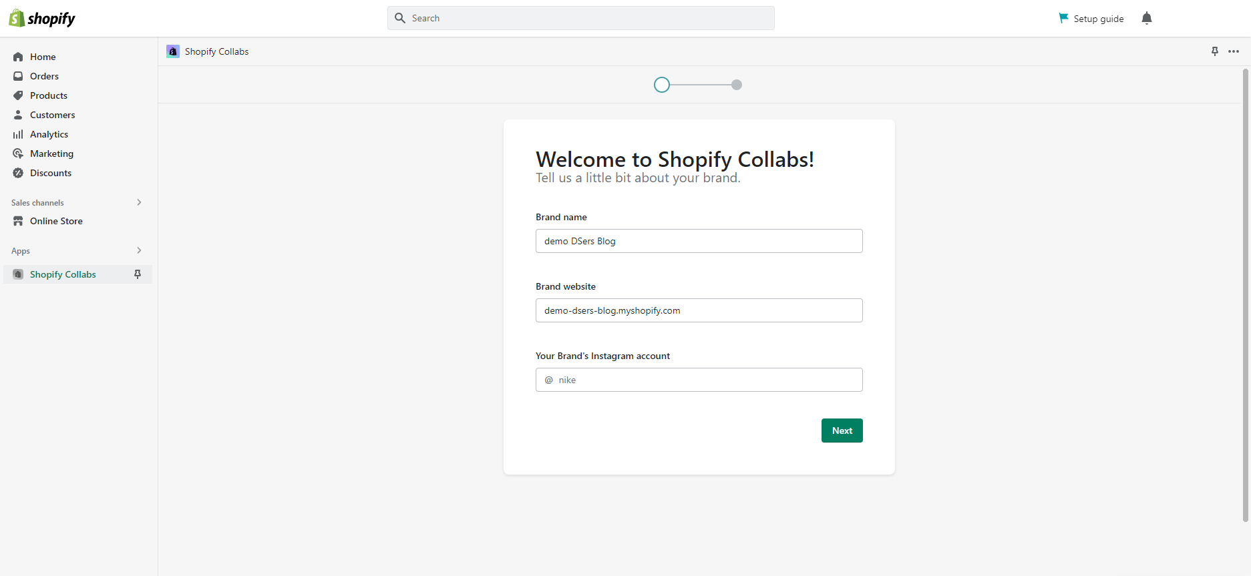Click the Setup guide flag icon
The image size is (1251, 576).
(x=1063, y=18)
